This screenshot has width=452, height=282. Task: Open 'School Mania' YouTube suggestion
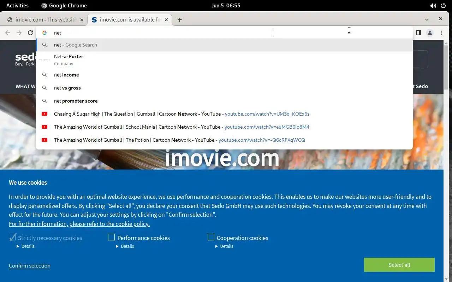[224, 127]
